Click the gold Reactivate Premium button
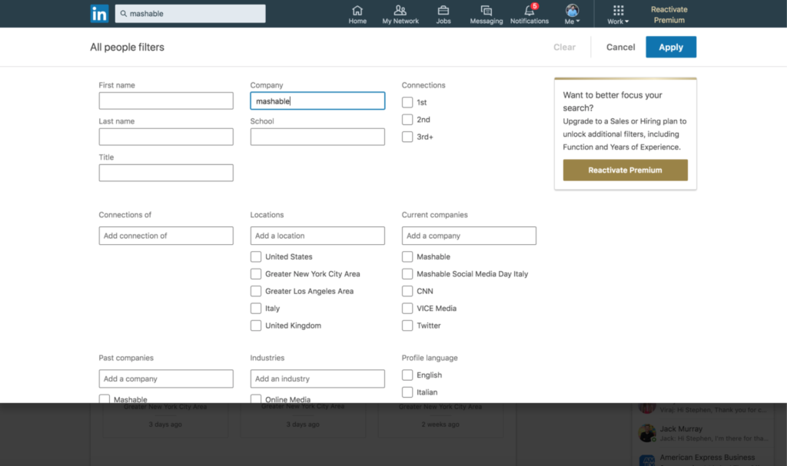 coord(626,170)
